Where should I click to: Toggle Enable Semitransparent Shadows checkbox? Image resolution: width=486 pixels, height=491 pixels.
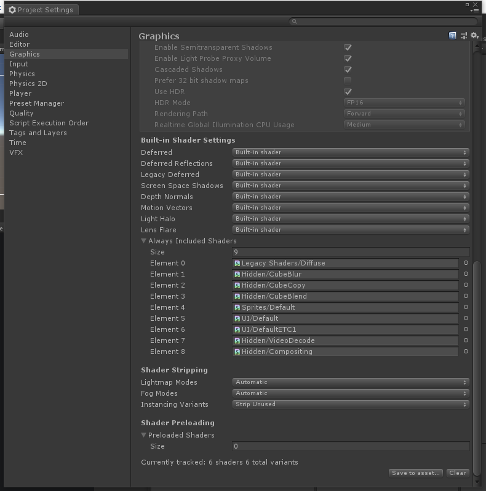click(x=348, y=47)
